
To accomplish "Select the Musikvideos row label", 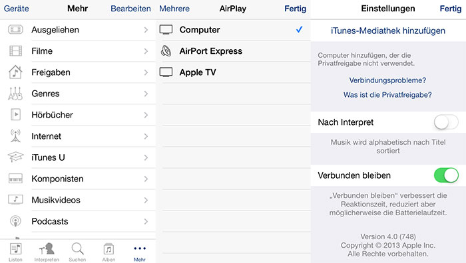I will coord(56,200).
